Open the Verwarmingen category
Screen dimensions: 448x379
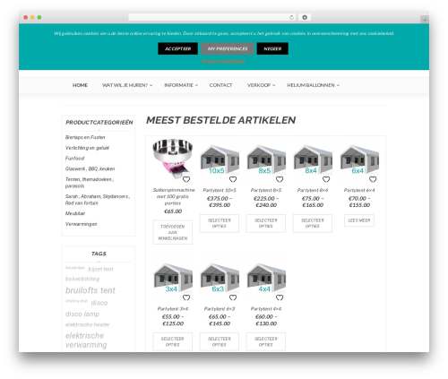pyautogui.click(x=81, y=224)
